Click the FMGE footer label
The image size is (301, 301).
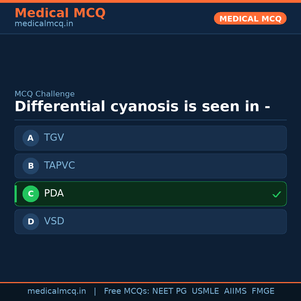click(263, 291)
